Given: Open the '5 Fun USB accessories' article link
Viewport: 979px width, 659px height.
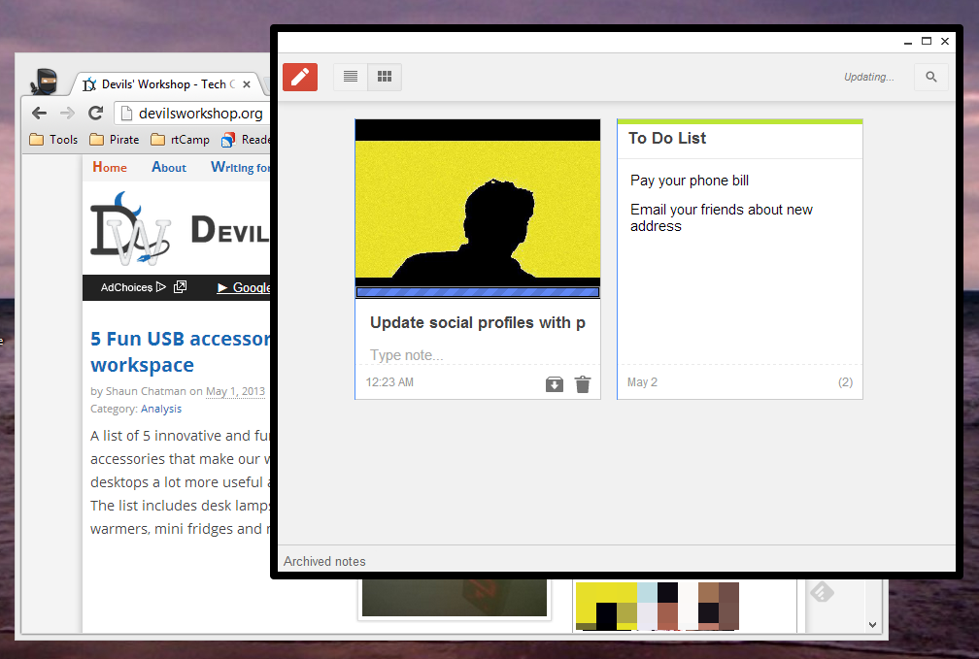Looking at the screenshot, I should coord(181,351).
